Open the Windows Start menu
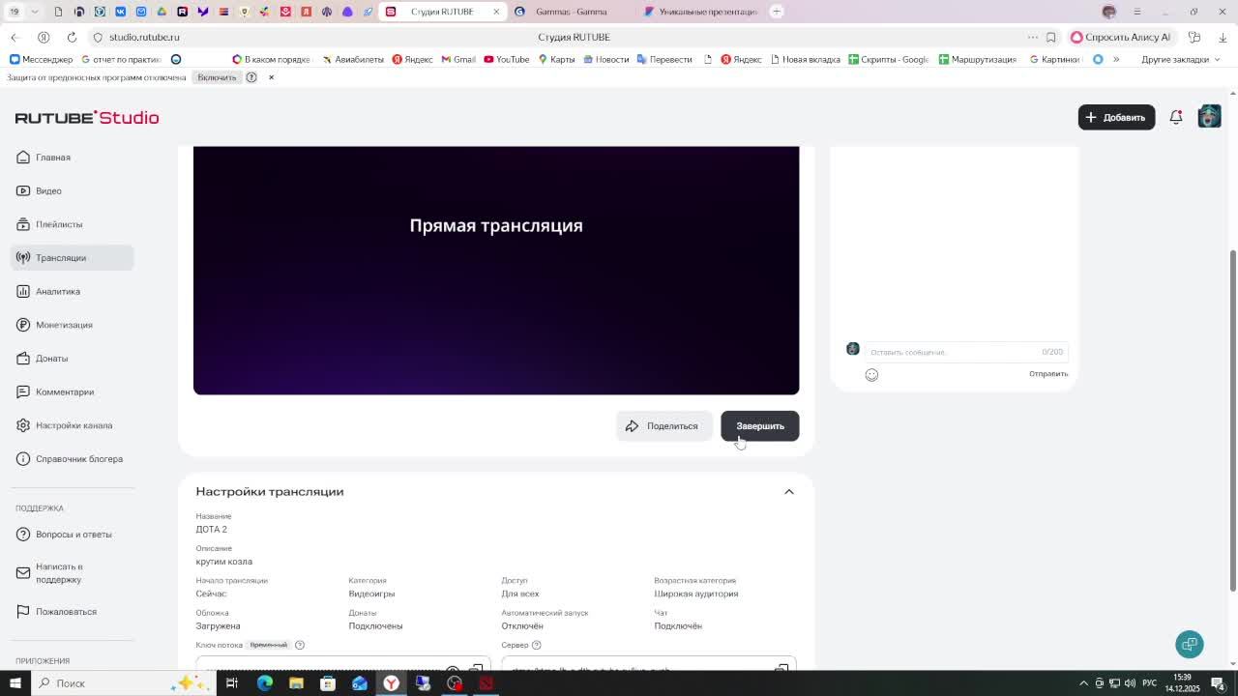This screenshot has width=1238, height=696. pyautogui.click(x=15, y=683)
